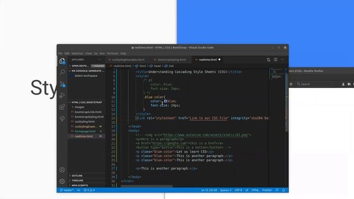Click link breadcrumb segment
Image resolution: width=354 pixels, height=199 pixels.
tap(171, 66)
